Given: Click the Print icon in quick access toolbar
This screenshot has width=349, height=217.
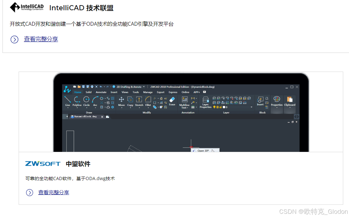Looking at the screenshot, I should [x=92, y=87].
